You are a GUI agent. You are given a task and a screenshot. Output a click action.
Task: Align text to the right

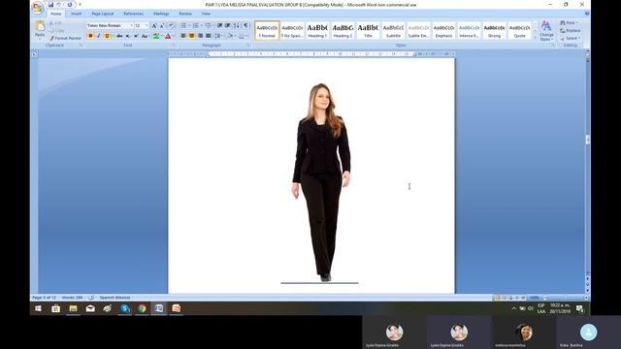(x=200, y=36)
